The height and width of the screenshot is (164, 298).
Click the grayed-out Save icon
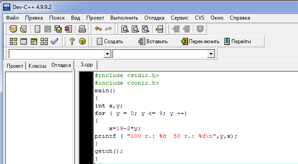(x=47, y=29)
